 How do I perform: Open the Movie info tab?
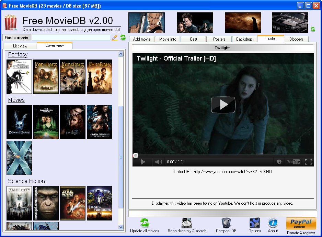click(x=168, y=39)
